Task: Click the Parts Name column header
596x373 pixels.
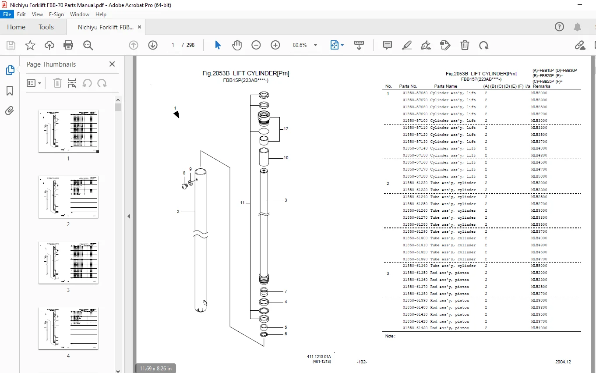Action: click(x=446, y=86)
